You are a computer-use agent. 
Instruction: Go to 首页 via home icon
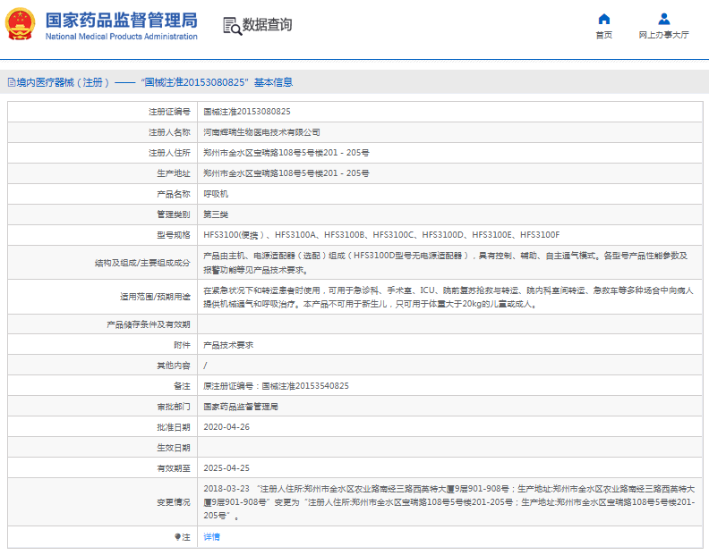pos(604,19)
